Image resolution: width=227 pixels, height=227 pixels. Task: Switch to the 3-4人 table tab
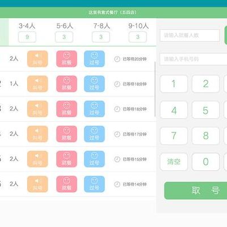[27, 32]
